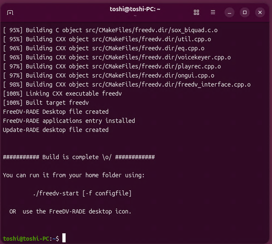
Task: Click the Build is complete banner
Action: pos(79,157)
